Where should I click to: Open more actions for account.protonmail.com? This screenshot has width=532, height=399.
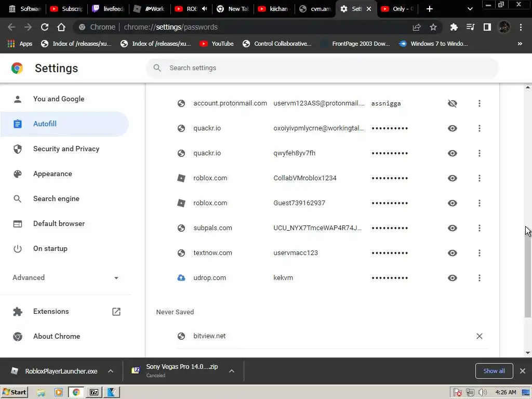point(479,103)
